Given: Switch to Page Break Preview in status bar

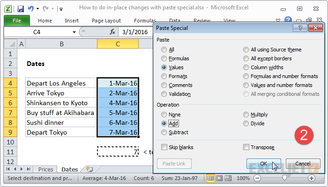Looking at the screenshot, I should 228,178.
